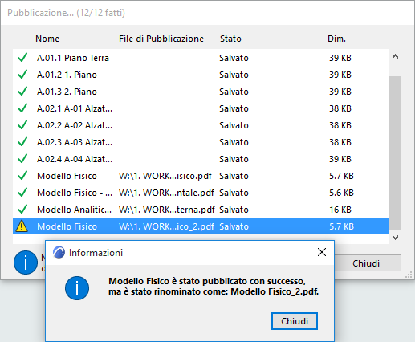Image resolution: width=415 pixels, height=342 pixels.
Task: Select the Modello Fisico - ... row name
Action: point(75,193)
